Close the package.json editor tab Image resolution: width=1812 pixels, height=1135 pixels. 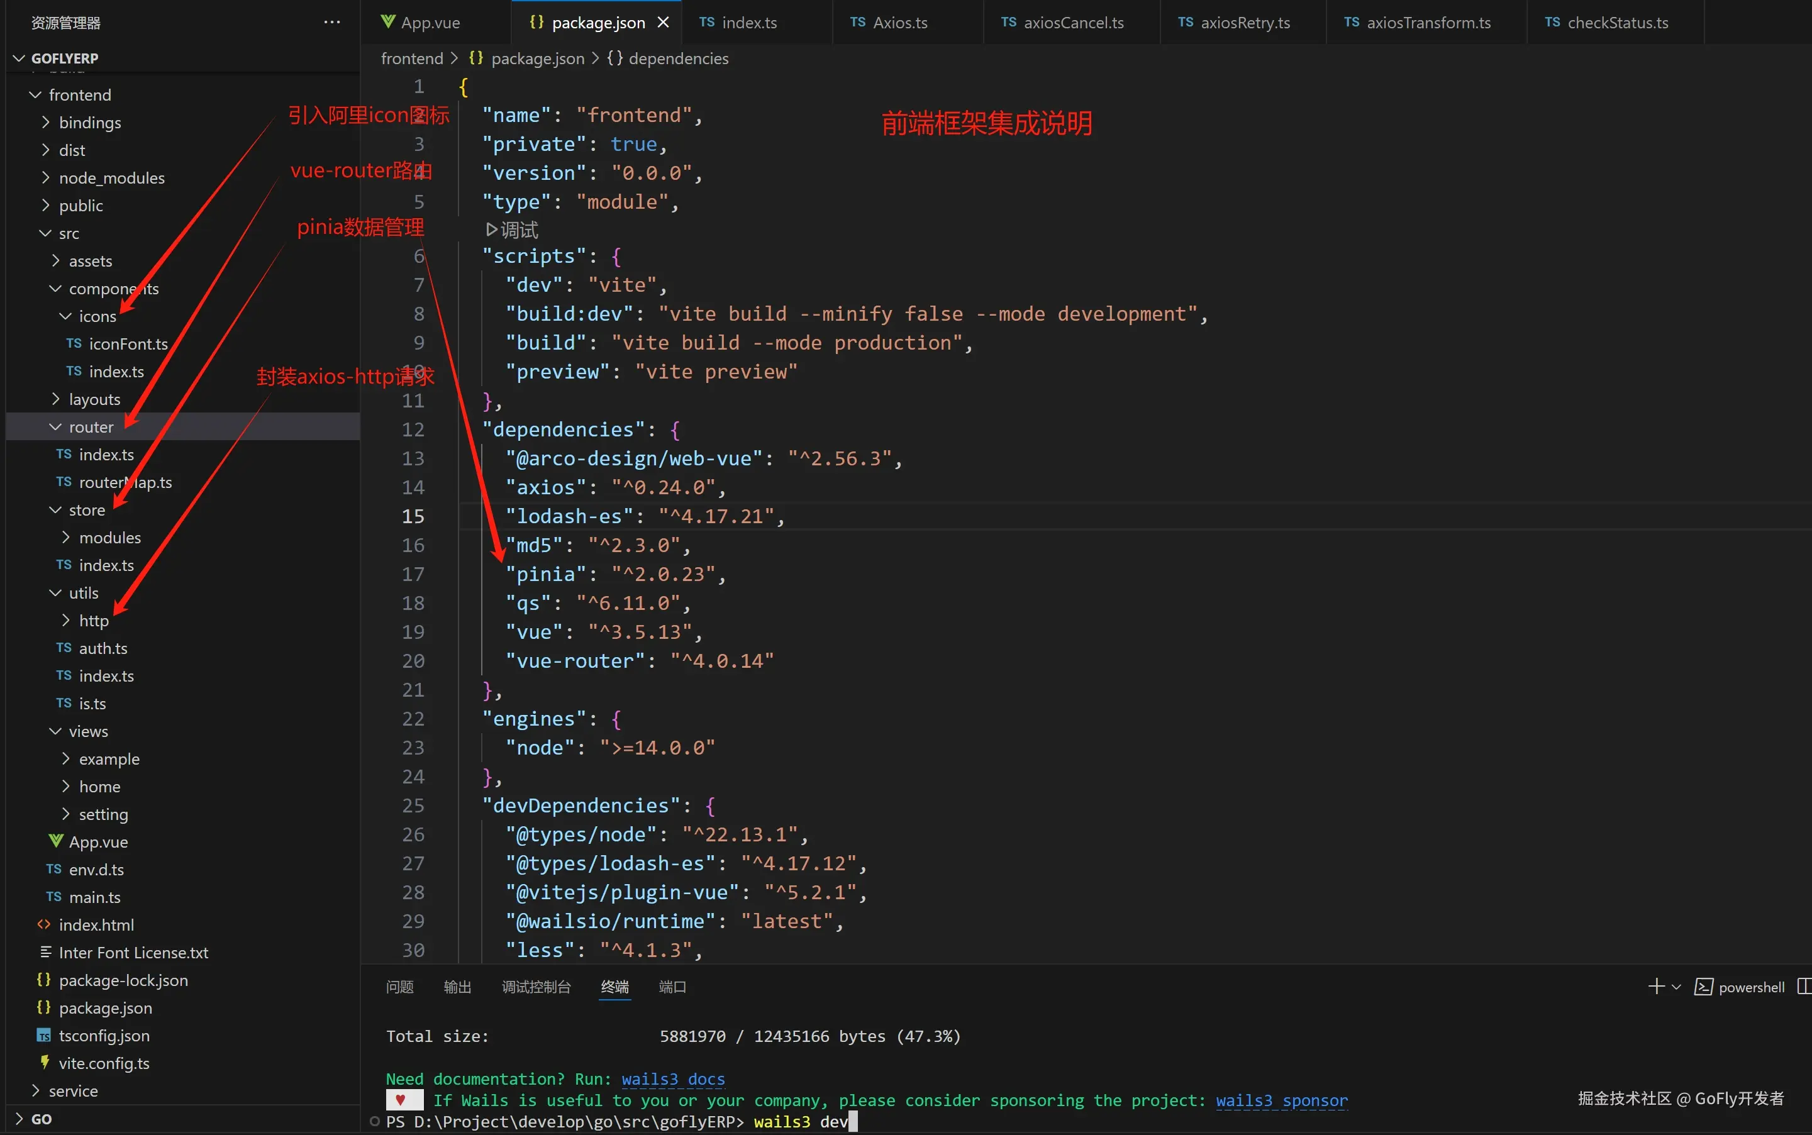coord(663,23)
